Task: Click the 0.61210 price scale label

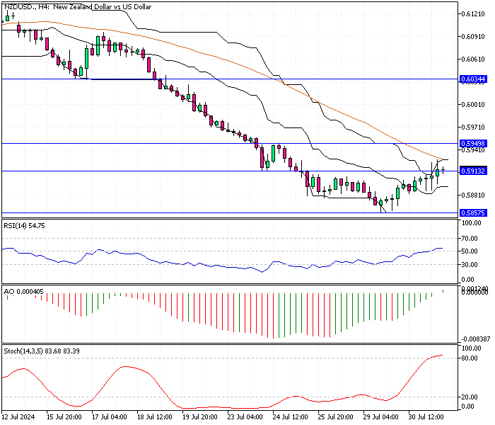Action: pyautogui.click(x=472, y=14)
